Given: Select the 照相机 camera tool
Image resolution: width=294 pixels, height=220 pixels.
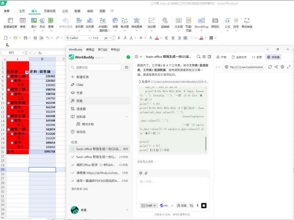Looking at the screenshot, I should click(215, 23).
